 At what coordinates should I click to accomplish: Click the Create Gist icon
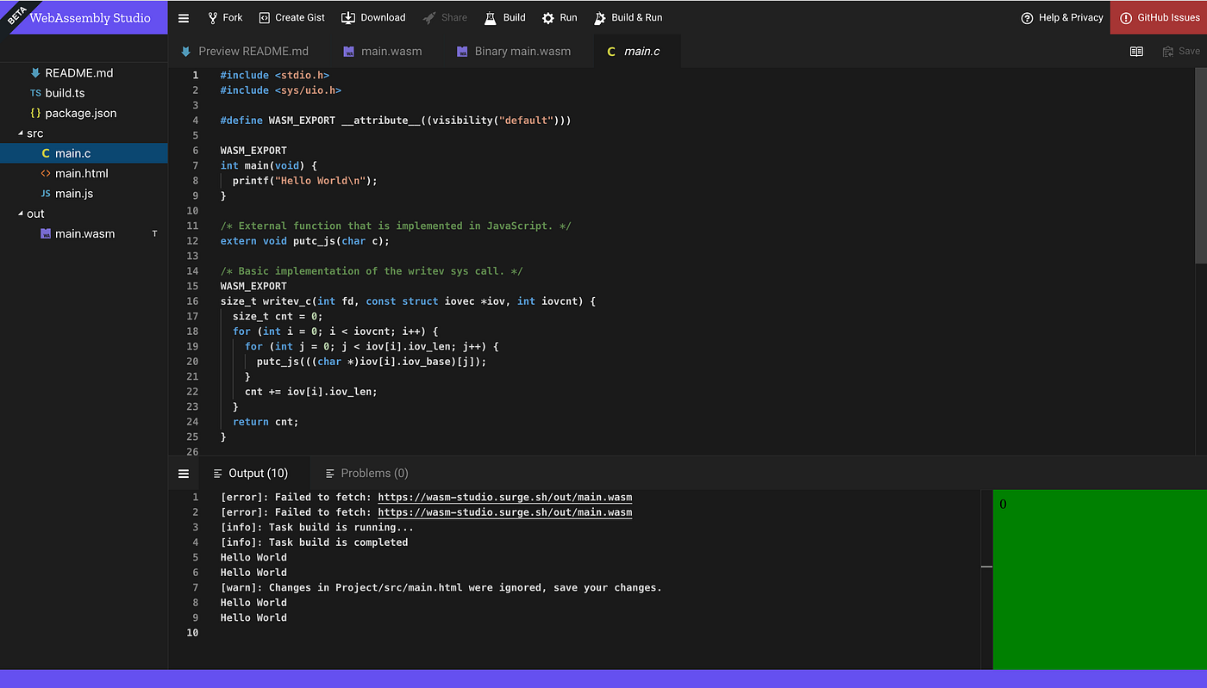pyautogui.click(x=265, y=17)
